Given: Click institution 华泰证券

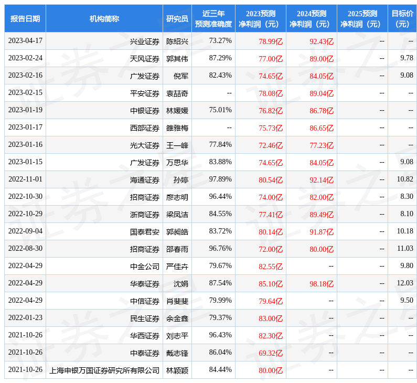Looking at the screenshot, I should coord(145,283).
